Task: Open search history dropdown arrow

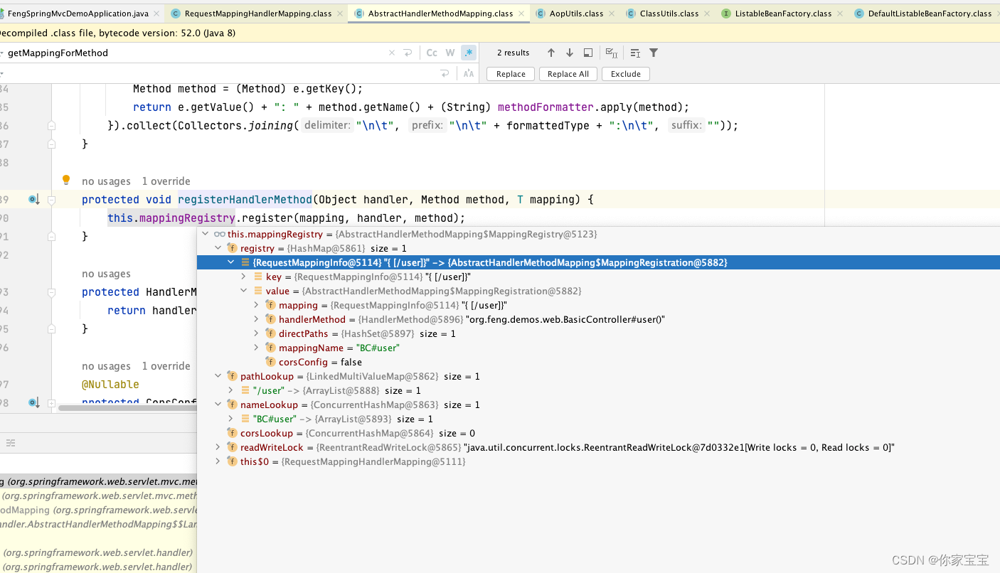Action: click(x=2, y=53)
